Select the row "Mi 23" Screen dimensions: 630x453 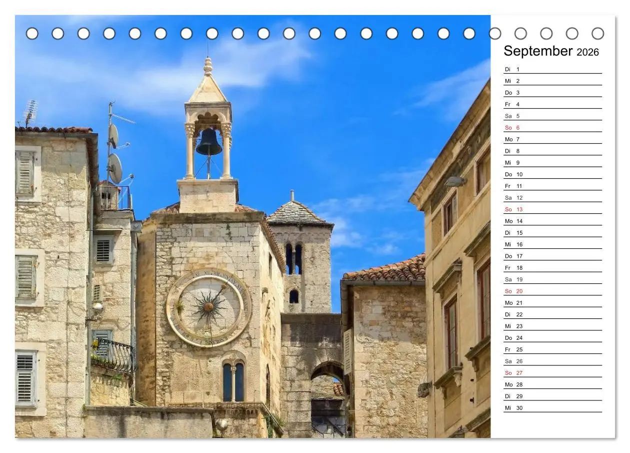click(x=552, y=326)
